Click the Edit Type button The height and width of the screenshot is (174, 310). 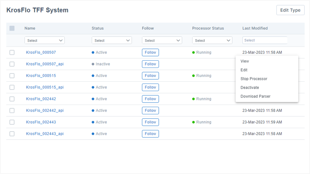(290, 10)
